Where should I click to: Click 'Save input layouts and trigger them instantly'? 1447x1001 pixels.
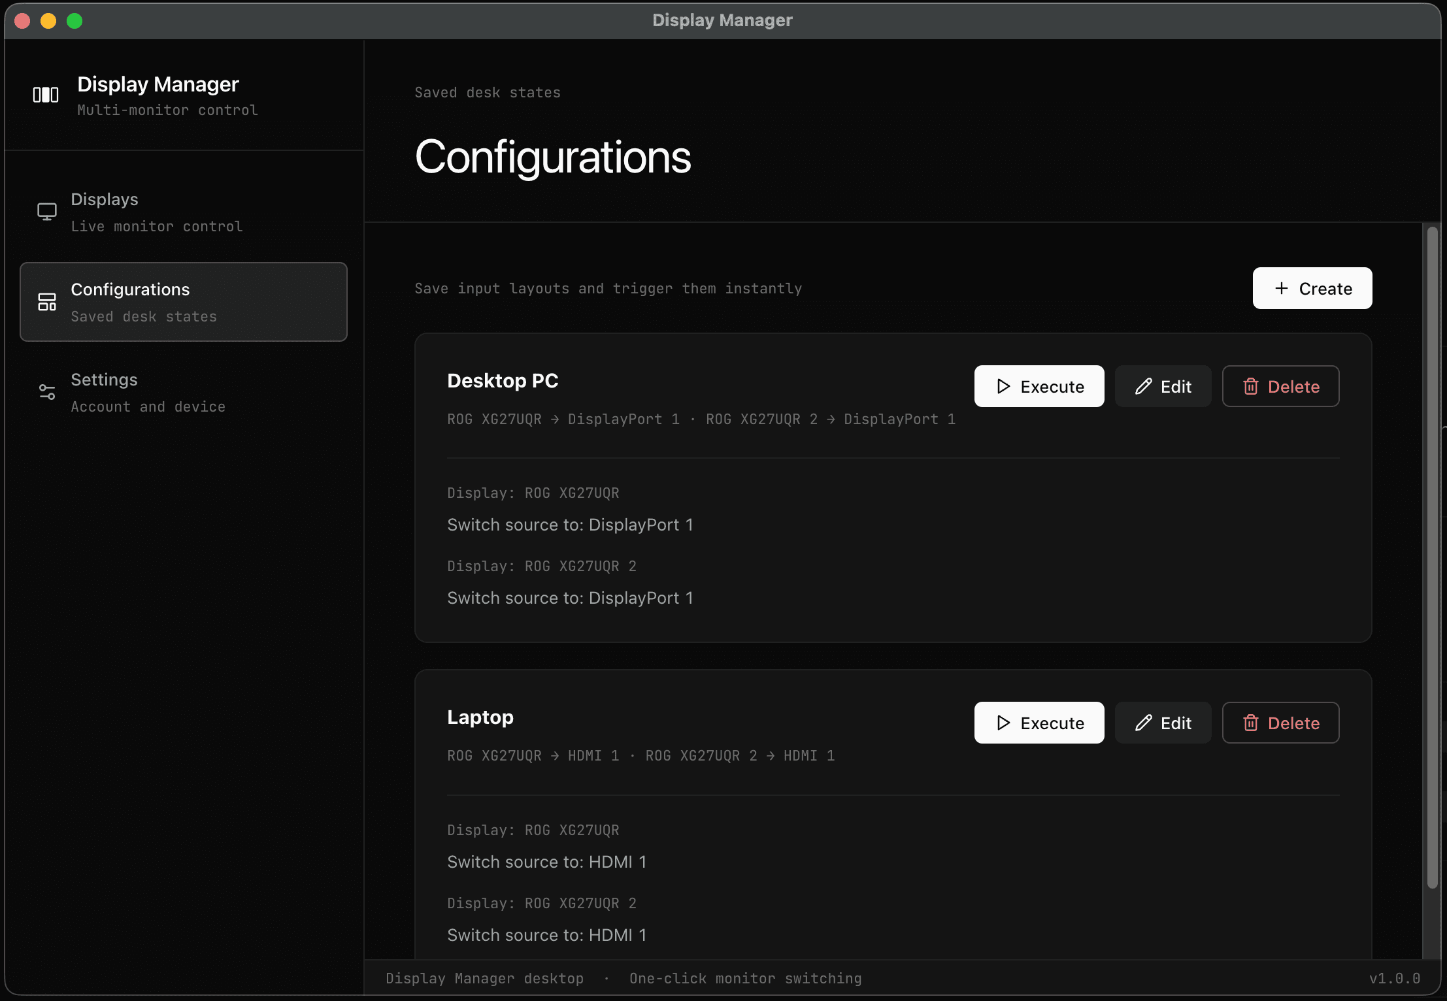[x=608, y=289]
